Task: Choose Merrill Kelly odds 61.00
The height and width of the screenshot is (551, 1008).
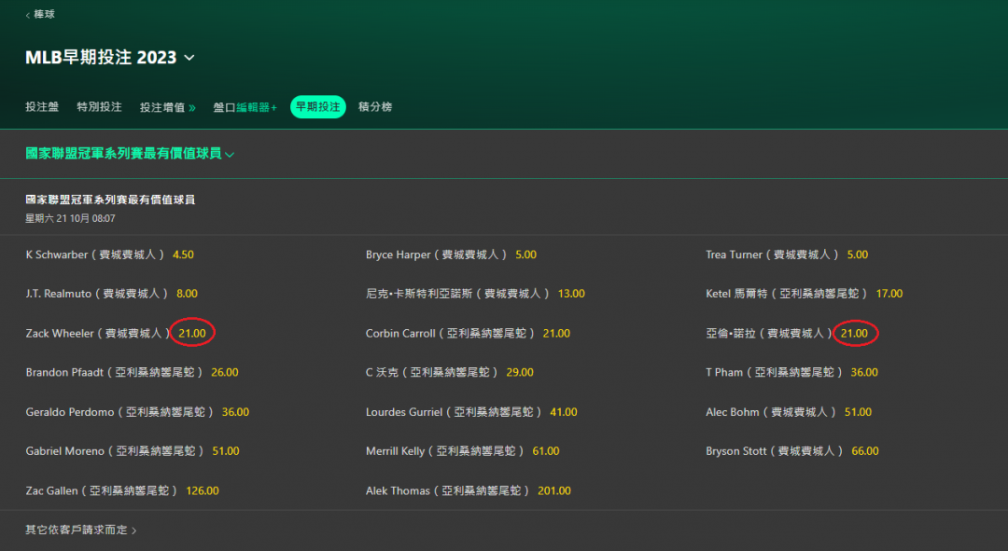Action: tap(546, 451)
